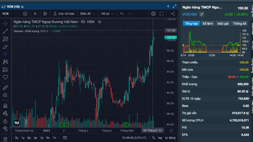
Task: Click the share chart icon
Action: click(x=172, y=14)
